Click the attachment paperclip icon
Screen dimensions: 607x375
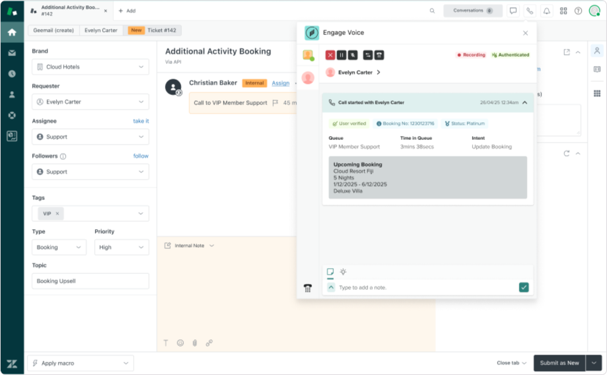[x=195, y=343]
